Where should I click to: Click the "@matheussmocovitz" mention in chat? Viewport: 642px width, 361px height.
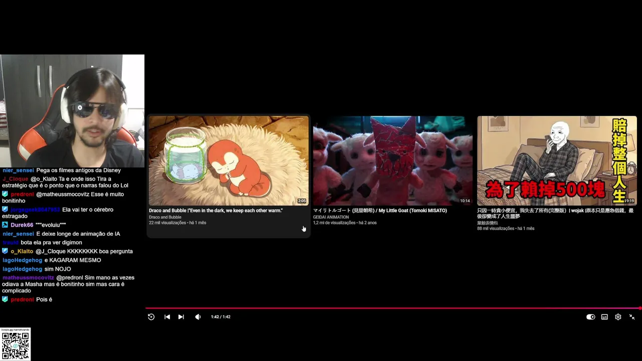click(x=63, y=195)
